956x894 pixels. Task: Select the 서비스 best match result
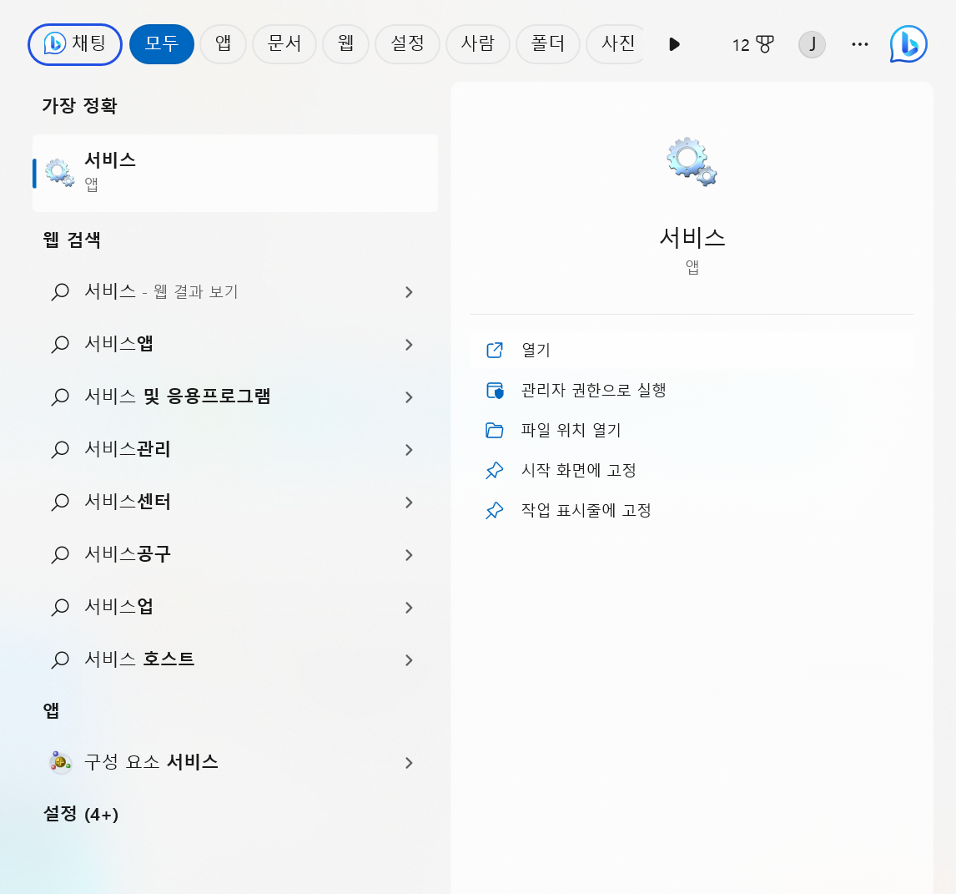point(235,174)
